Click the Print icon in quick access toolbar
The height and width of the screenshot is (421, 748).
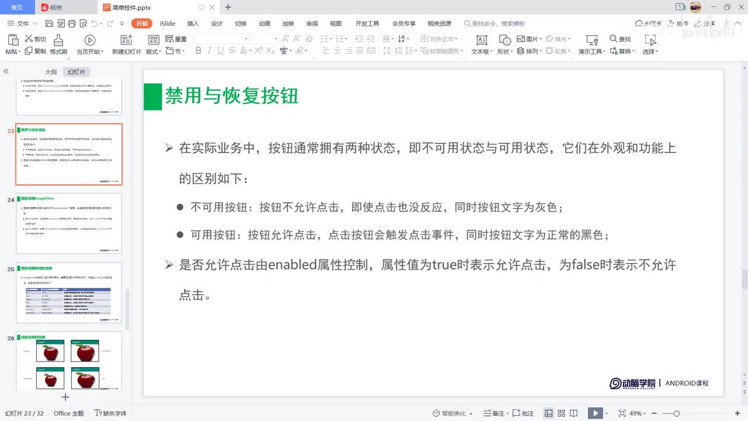click(71, 23)
